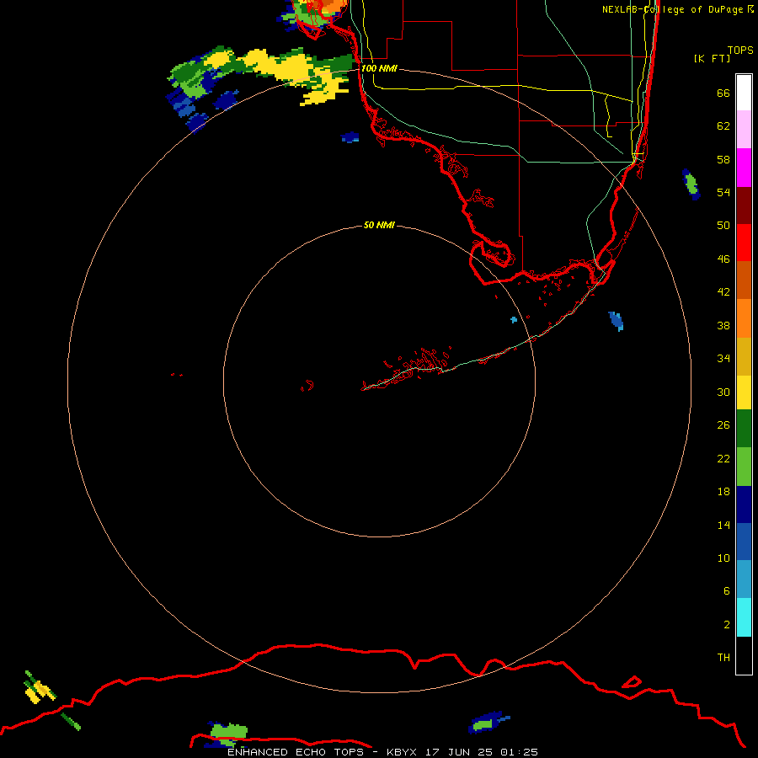The height and width of the screenshot is (758, 758).
Task: Click the green echo off Florida's east coast
Action: coord(691,184)
